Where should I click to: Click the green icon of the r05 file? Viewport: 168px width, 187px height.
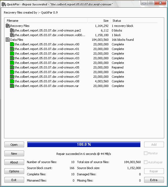click(x=12, y=67)
